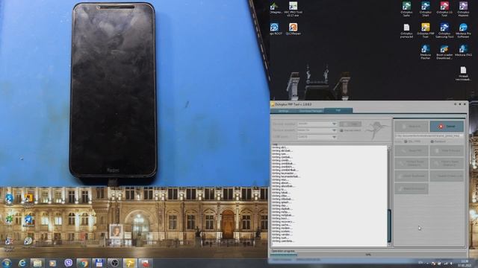This screenshot has width=478, height=268.
Task: Click the clock in the system tray
Action: (465, 263)
